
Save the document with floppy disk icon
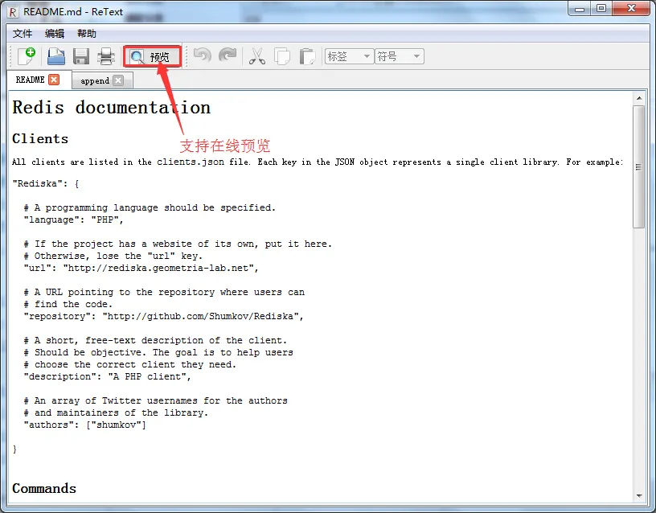click(81, 56)
